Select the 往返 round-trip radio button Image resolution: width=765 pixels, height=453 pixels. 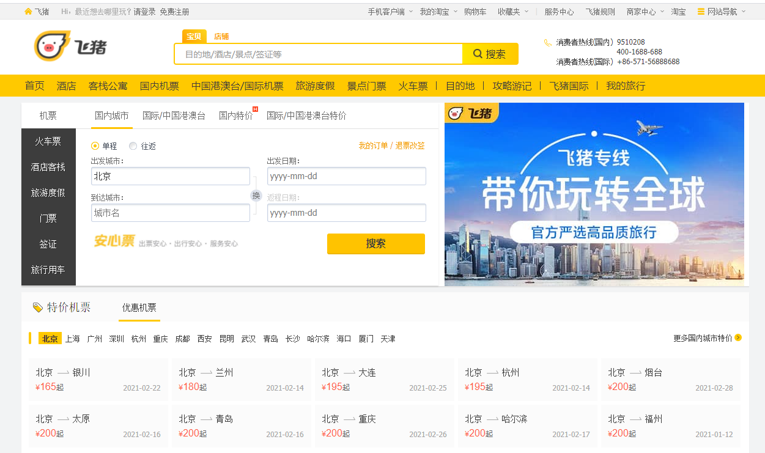[x=133, y=146]
